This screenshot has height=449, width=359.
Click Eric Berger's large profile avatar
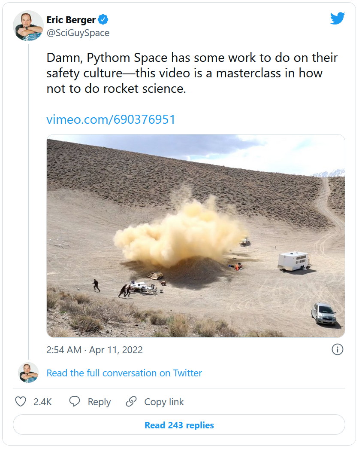point(28,26)
